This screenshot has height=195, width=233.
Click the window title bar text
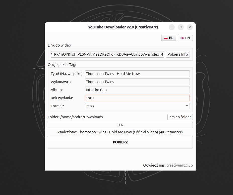point(123,27)
